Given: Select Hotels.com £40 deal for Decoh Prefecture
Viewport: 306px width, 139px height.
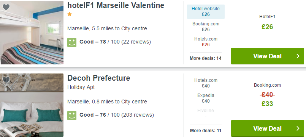Looking at the screenshot, I should 206,83.
